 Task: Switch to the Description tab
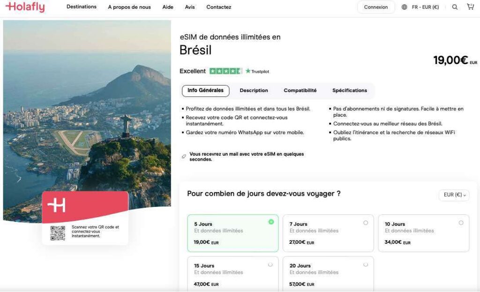point(254,91)
